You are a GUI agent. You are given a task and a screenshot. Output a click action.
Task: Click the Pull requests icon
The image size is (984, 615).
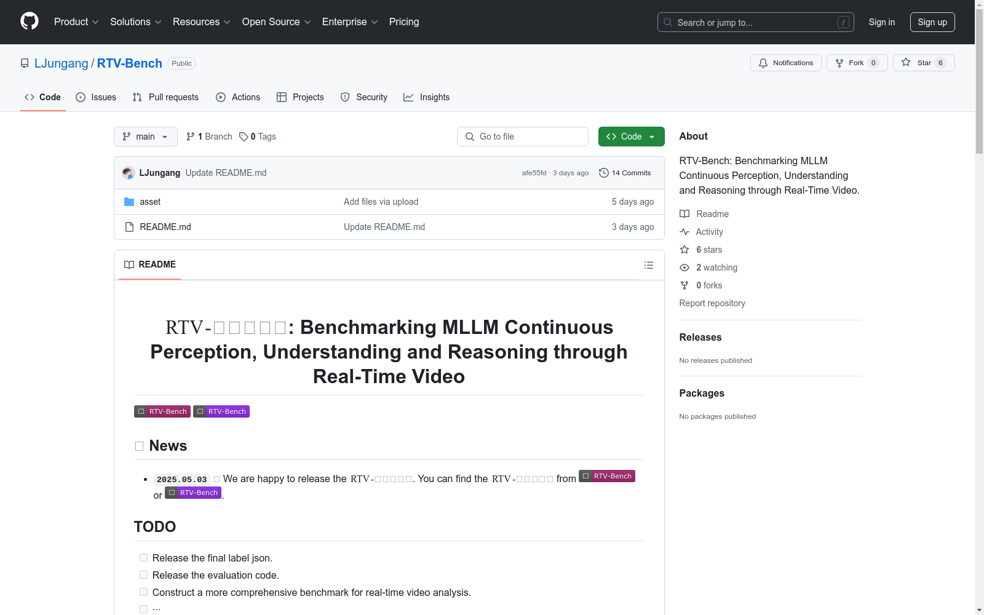point(137,97)
